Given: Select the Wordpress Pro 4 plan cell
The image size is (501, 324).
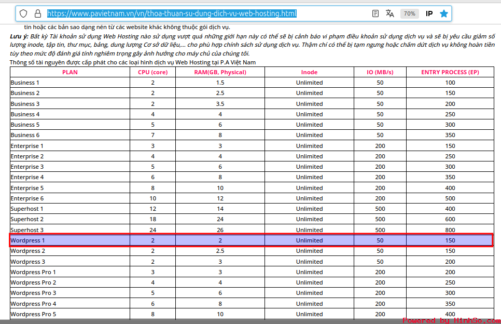Looking at the screenshot, I should [70, 304].
